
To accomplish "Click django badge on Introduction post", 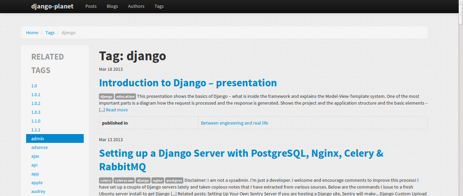I will [x=106, y=96].
